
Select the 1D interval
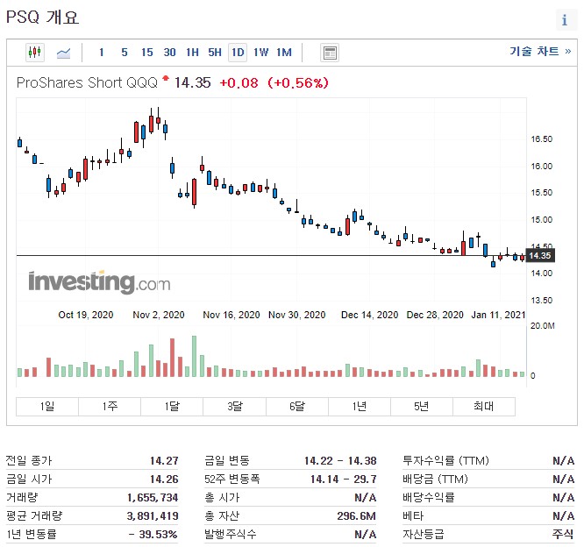pos(238,53)
